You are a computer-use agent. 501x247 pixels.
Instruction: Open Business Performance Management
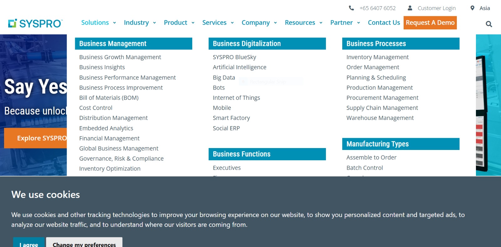(x=127, y=77)
